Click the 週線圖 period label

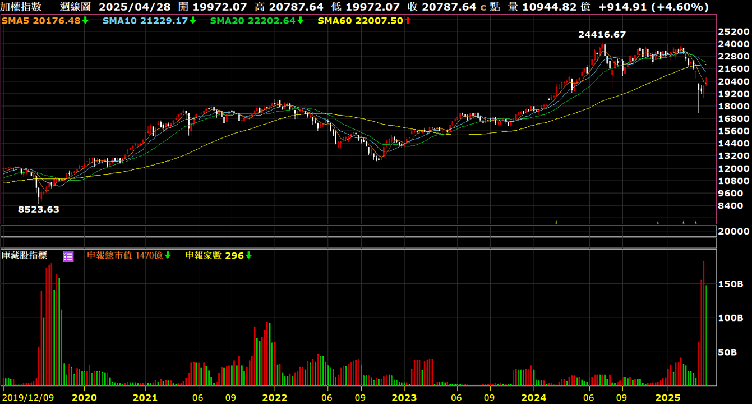[x=75, y=7]
